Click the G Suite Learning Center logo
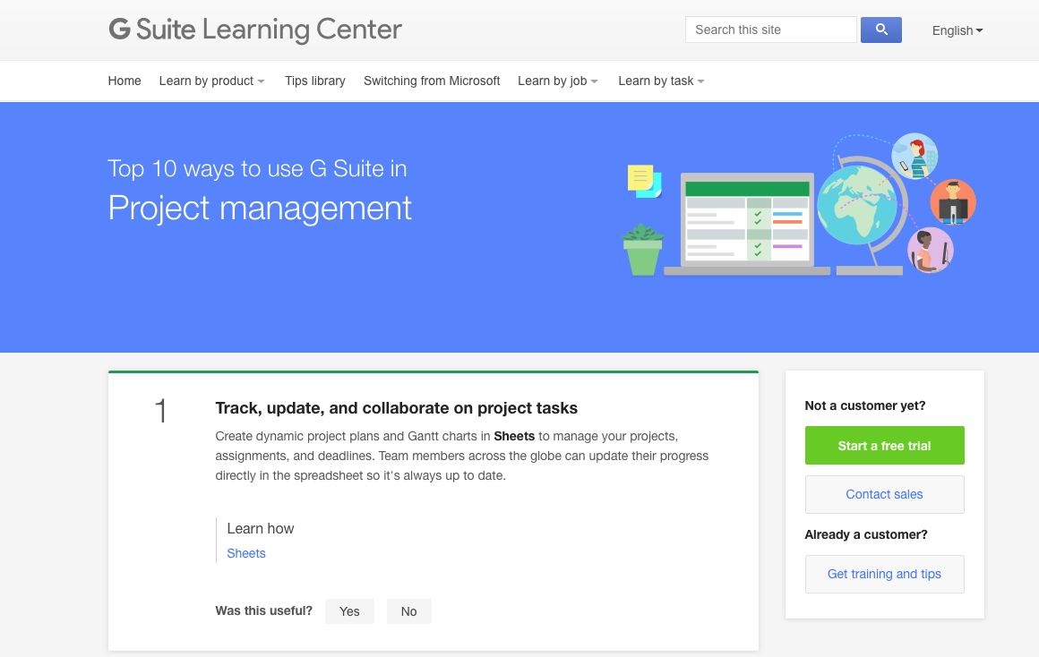 pos(255,30)
